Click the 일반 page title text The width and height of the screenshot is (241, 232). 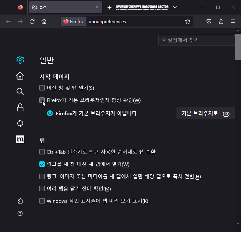pyautogui.click(x=47, y=60)
